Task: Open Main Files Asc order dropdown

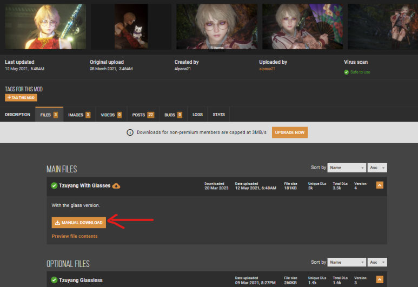Action: (x=377, y=168)
